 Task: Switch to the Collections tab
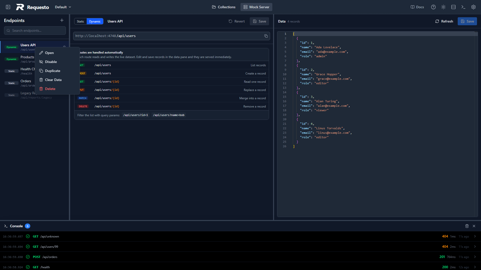(x=224, y=7)
